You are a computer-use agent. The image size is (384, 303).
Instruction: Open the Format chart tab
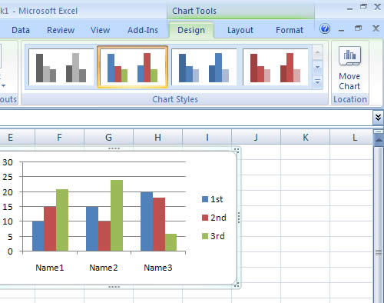coord(290,30)
